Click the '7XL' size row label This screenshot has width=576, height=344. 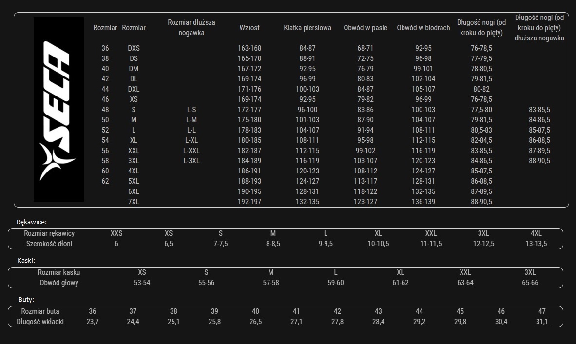point(134,202)
